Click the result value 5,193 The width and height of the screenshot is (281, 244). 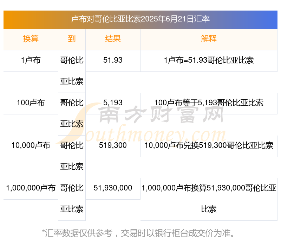113,102
